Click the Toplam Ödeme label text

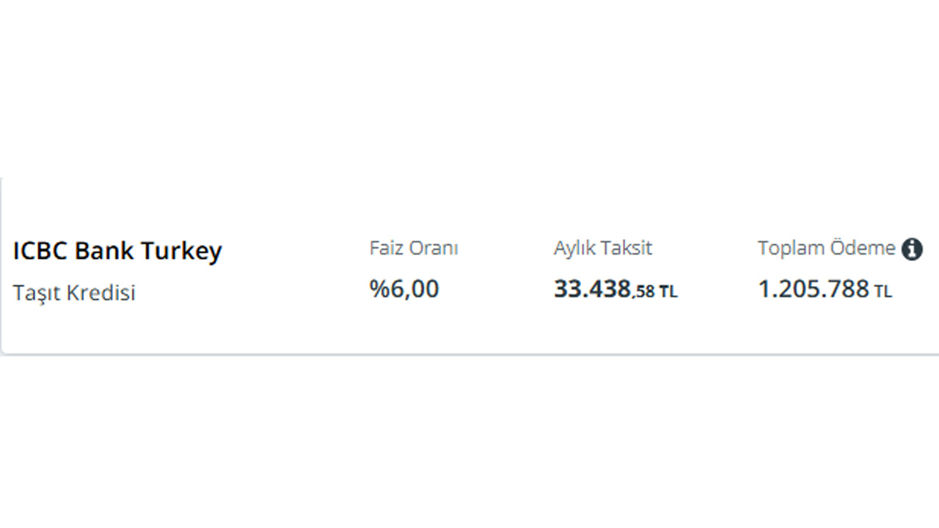click(827, 249)
